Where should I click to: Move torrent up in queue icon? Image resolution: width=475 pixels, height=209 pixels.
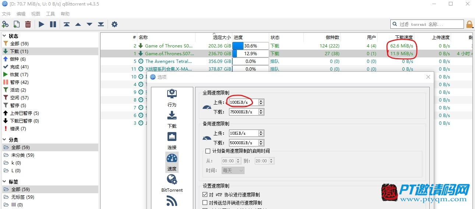[78, 24]
